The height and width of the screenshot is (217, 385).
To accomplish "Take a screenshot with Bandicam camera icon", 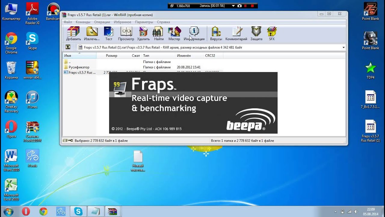I will coord(239,6).
